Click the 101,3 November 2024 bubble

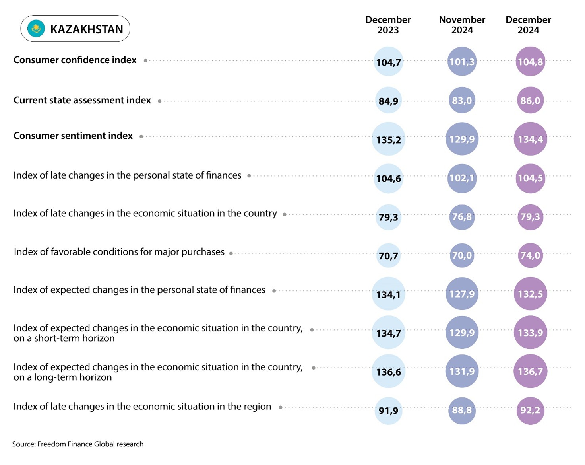click(x=462, y=61)
